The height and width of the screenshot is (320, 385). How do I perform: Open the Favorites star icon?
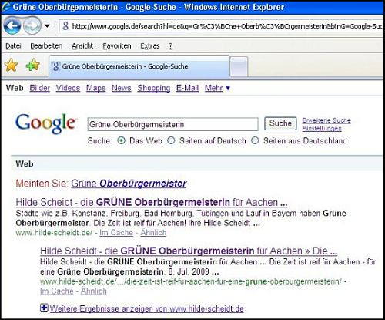(11, 66)
